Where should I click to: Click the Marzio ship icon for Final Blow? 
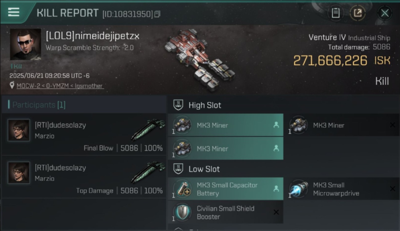[x=148, y=130]
